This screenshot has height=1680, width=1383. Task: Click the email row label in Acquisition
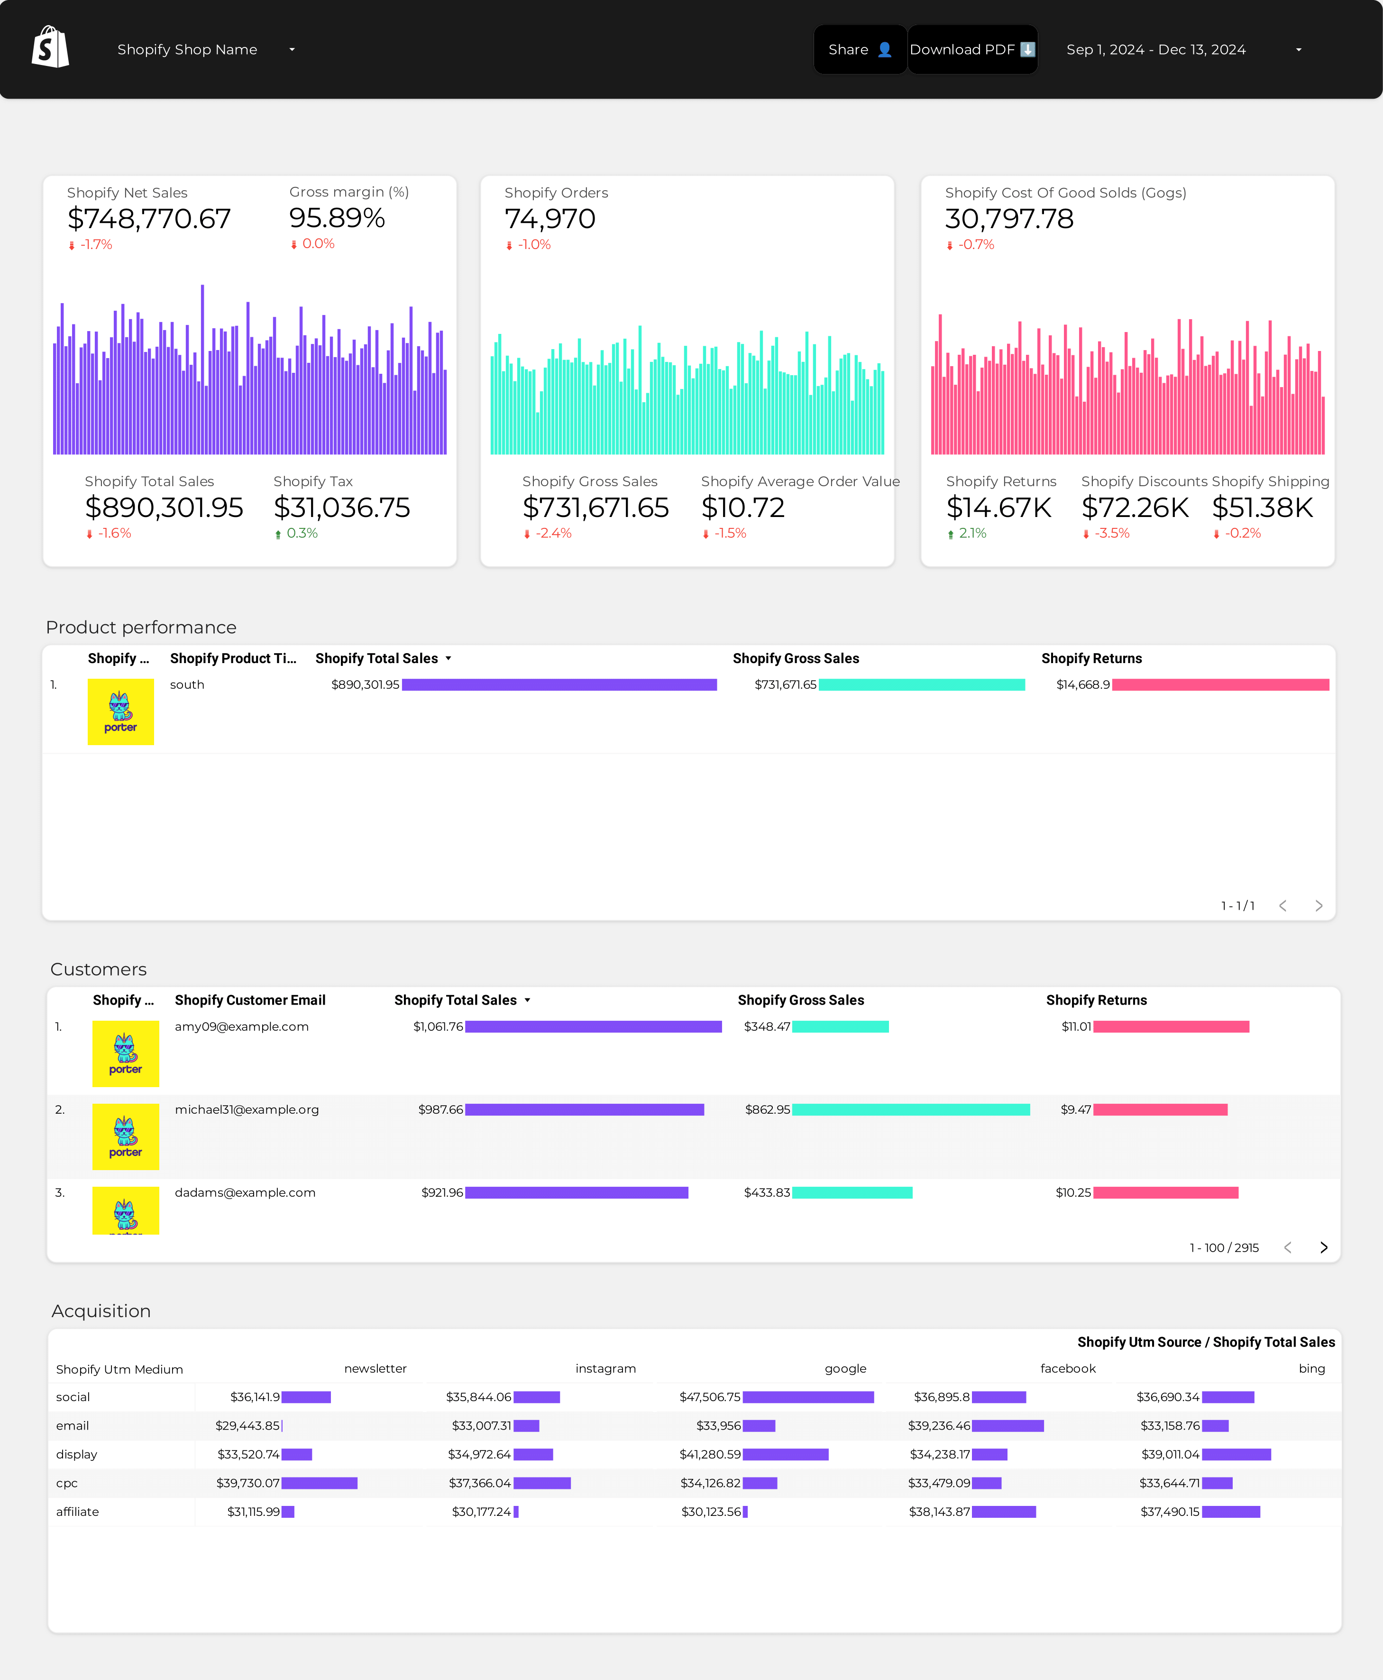pyautogui.click(x=73, y=1426)
